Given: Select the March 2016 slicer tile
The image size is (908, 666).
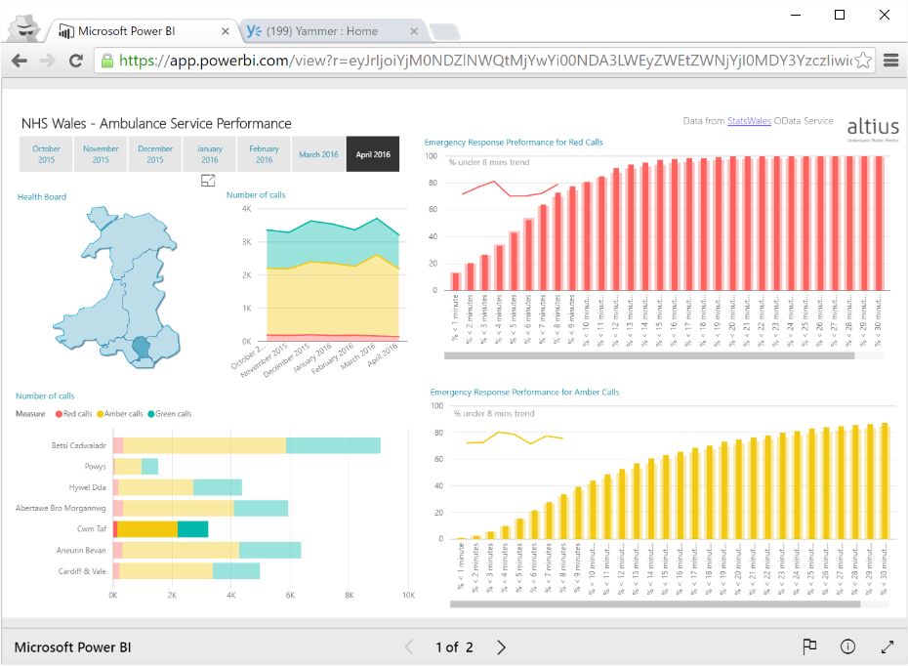Looking at the screenshot, I should 318,154.
